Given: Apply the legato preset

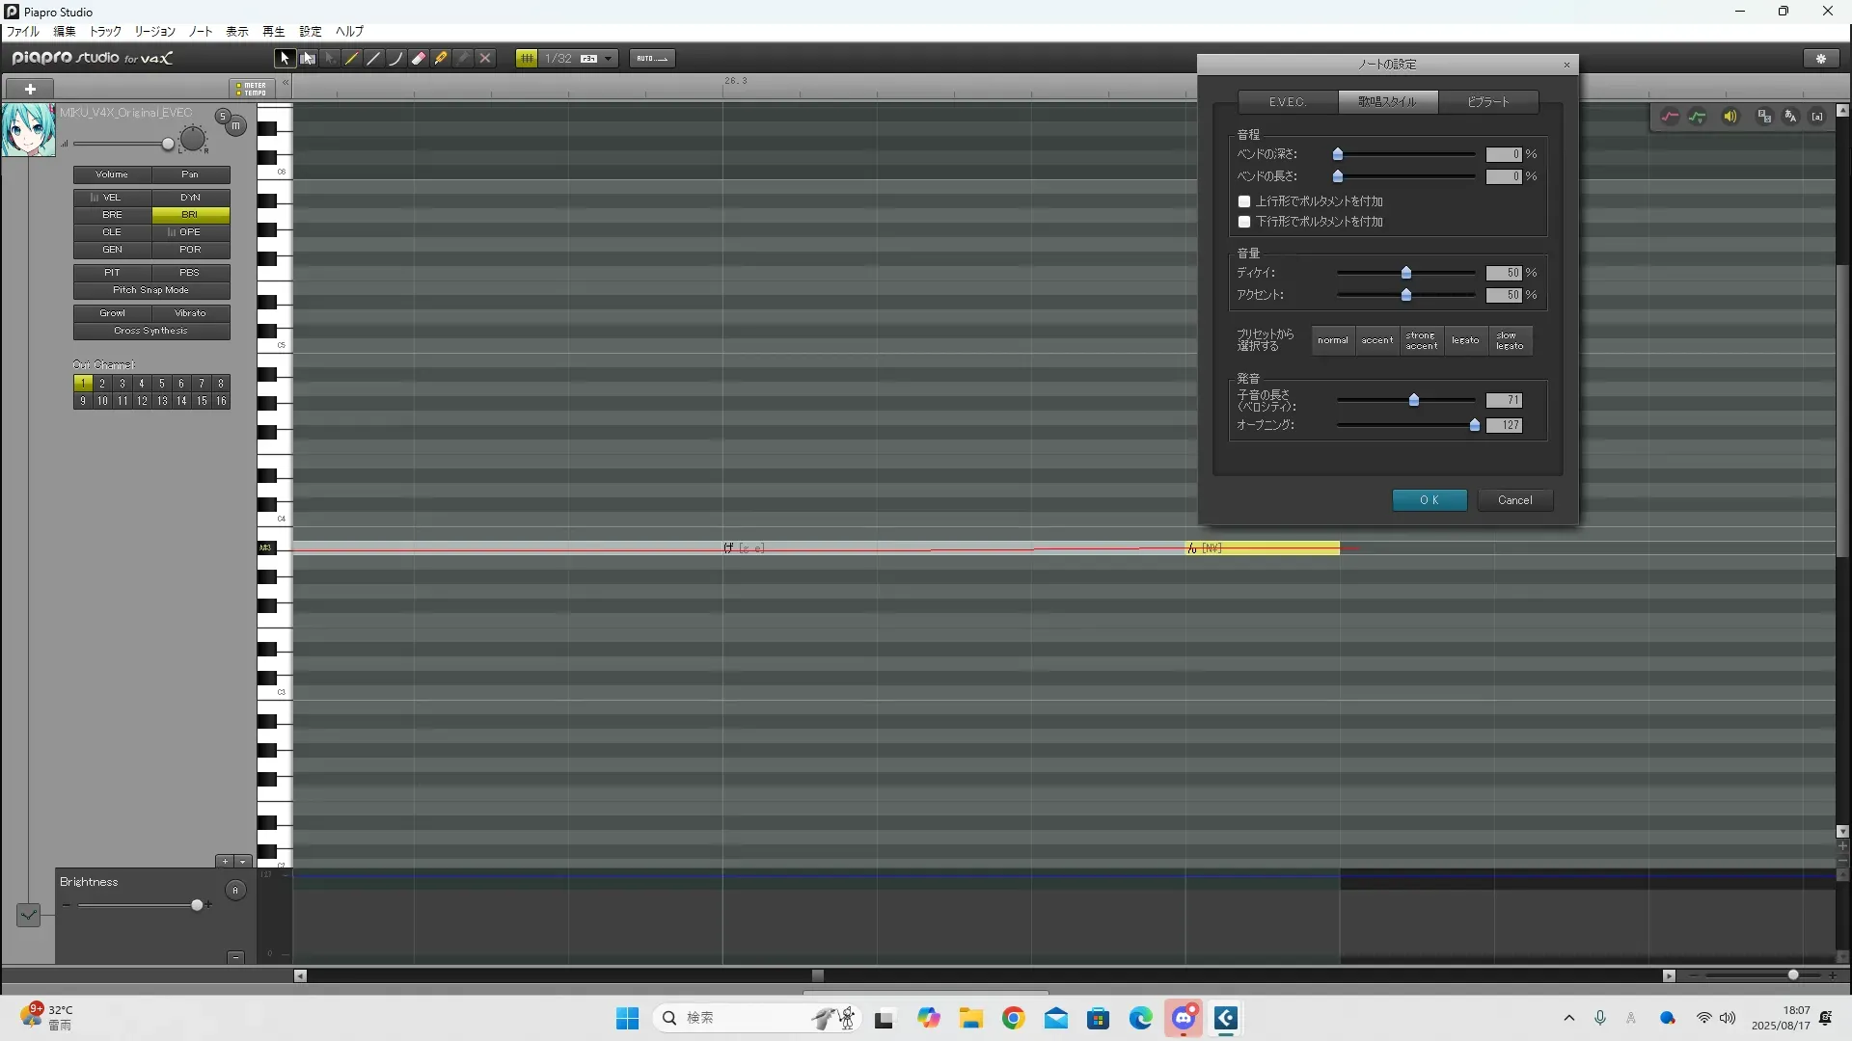Looking at the screenshot, I should tap(1464, 340).
